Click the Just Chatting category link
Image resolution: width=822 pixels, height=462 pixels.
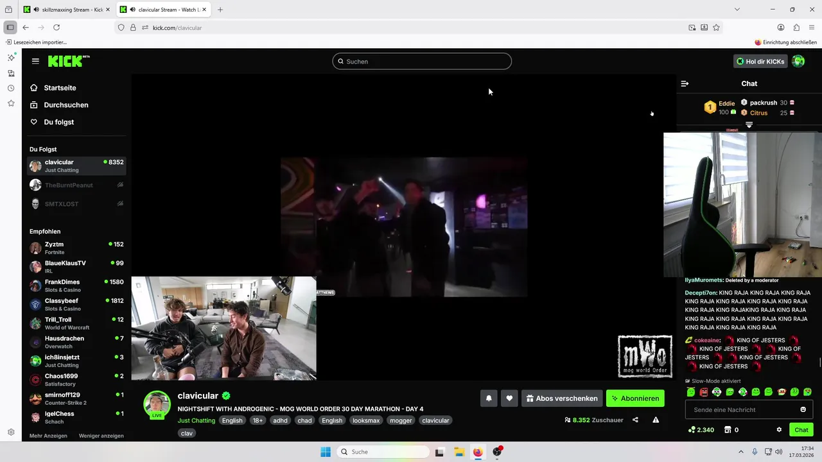click(x=197, y=420)
